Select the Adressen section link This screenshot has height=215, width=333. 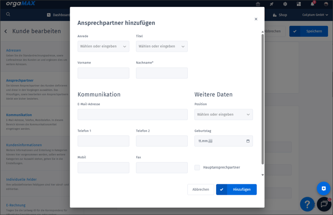(13, 50)
